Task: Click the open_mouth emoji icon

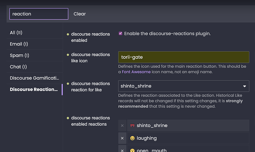Action: (x=132, y=151)
